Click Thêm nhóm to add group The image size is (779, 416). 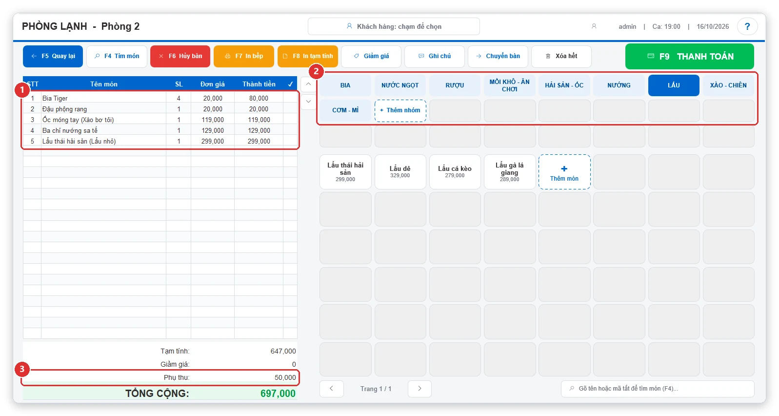click(x=400, y=110)
